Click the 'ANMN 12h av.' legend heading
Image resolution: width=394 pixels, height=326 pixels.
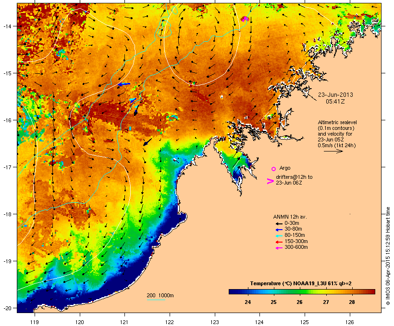pyautogui.click(x=290, y=217)
